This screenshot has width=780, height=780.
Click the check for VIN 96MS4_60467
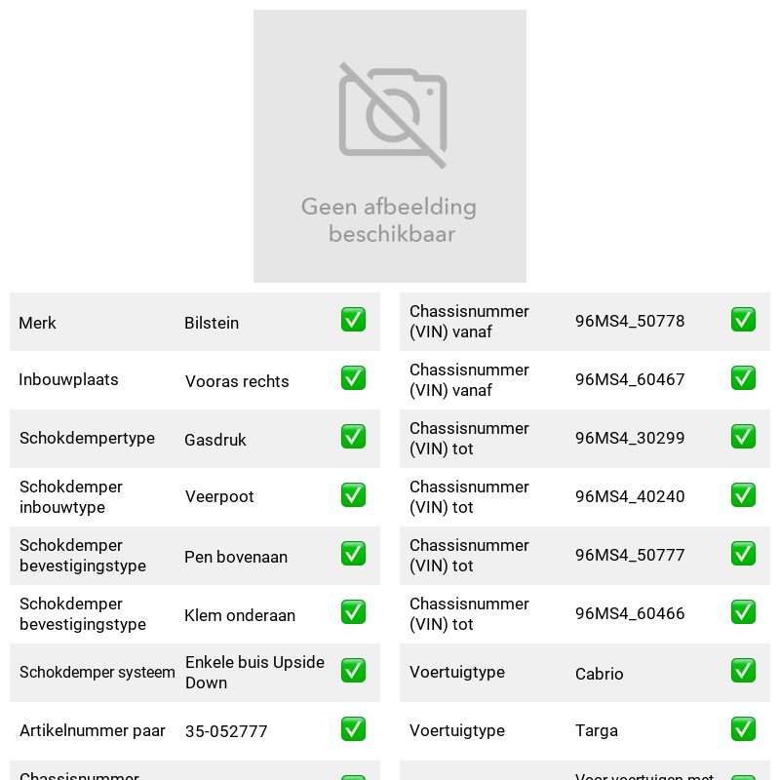pos(743,378)
